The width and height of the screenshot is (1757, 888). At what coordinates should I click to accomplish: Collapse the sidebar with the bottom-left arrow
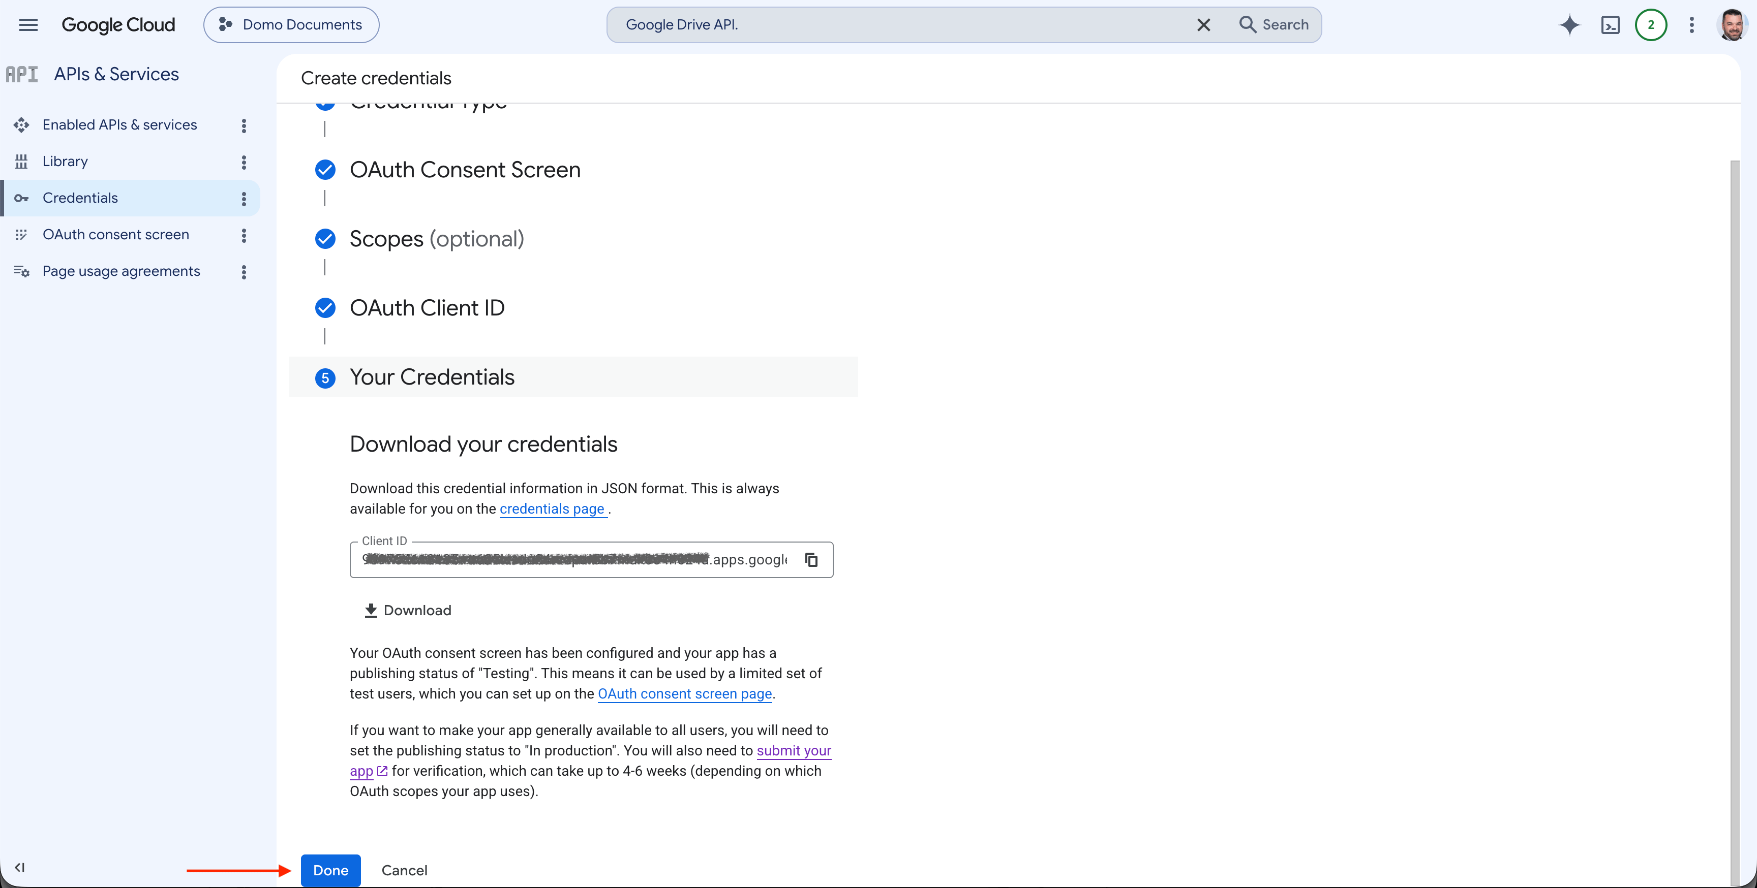[20, 868]
